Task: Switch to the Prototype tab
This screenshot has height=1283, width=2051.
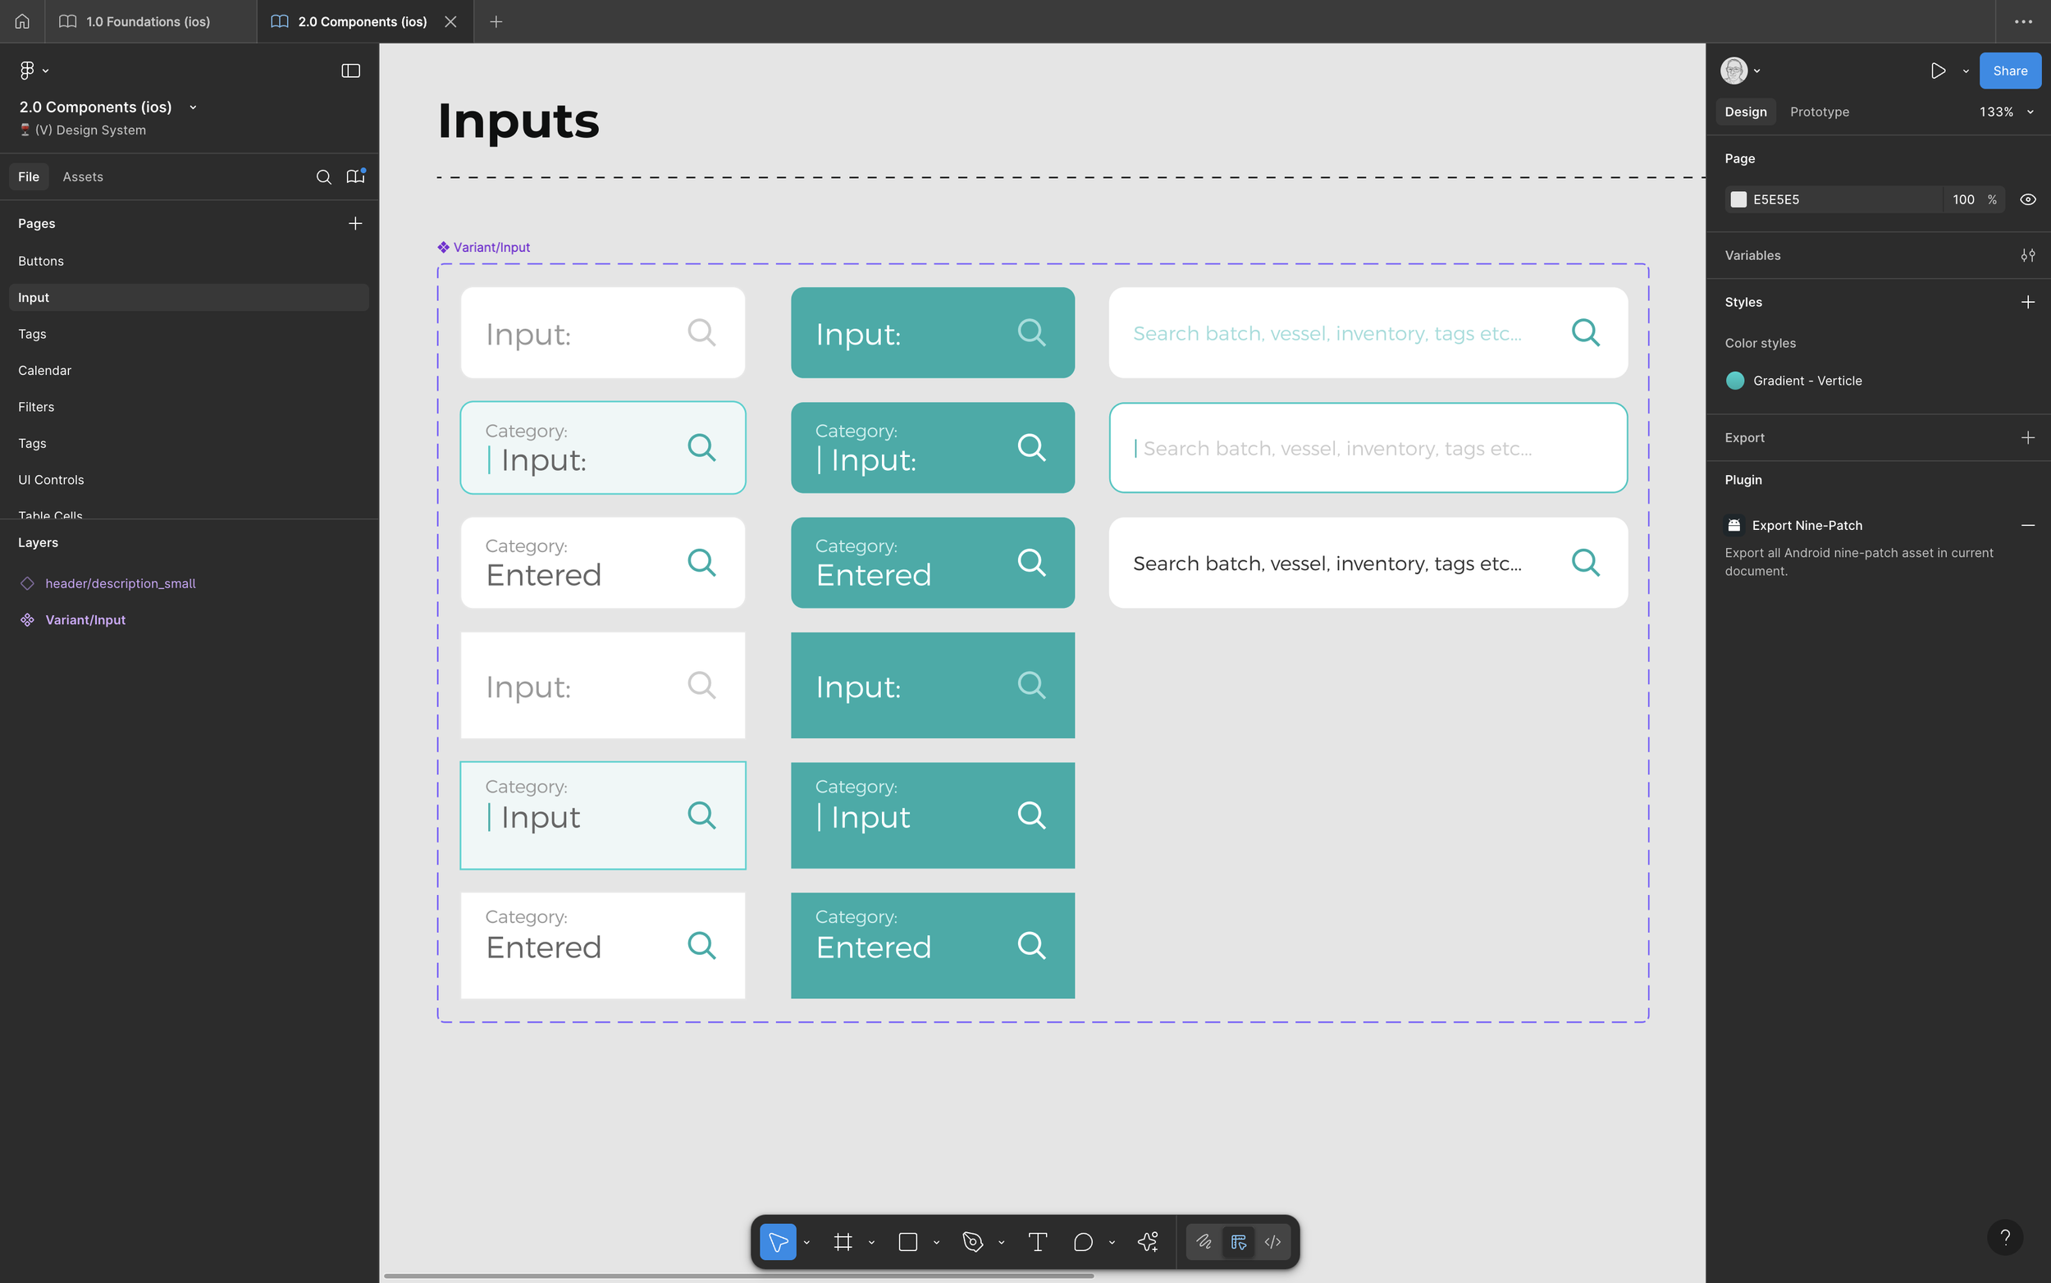Action: 1819,112
